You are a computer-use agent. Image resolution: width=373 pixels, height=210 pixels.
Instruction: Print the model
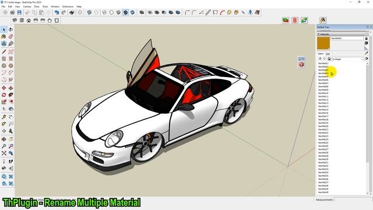pos(72,12)
